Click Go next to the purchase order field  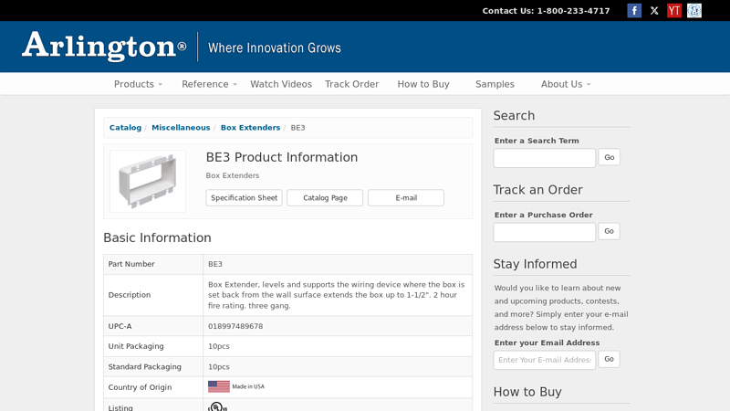point(609,231)
